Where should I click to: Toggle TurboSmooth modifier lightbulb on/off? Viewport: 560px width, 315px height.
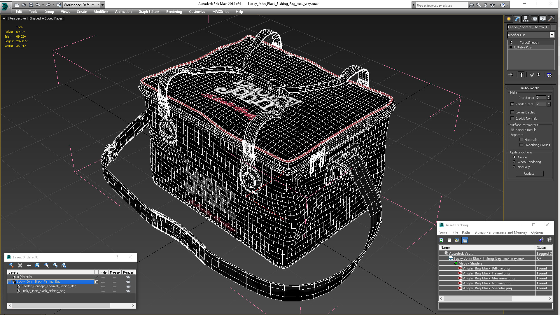tap(512, 43)
